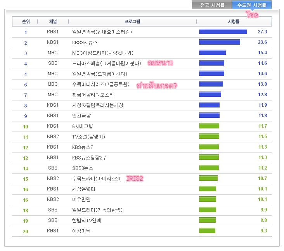Select program 시청자칼럼우리사는세상
The width and height of the screenshot is (284, 251).
click(x=98, y=106)
